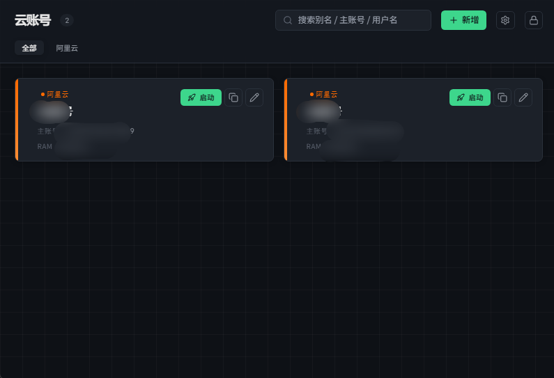Edit the first account with pencil icon
This screenshot has height=378, width=554.
pyautogui.click(x=254, y=97)
